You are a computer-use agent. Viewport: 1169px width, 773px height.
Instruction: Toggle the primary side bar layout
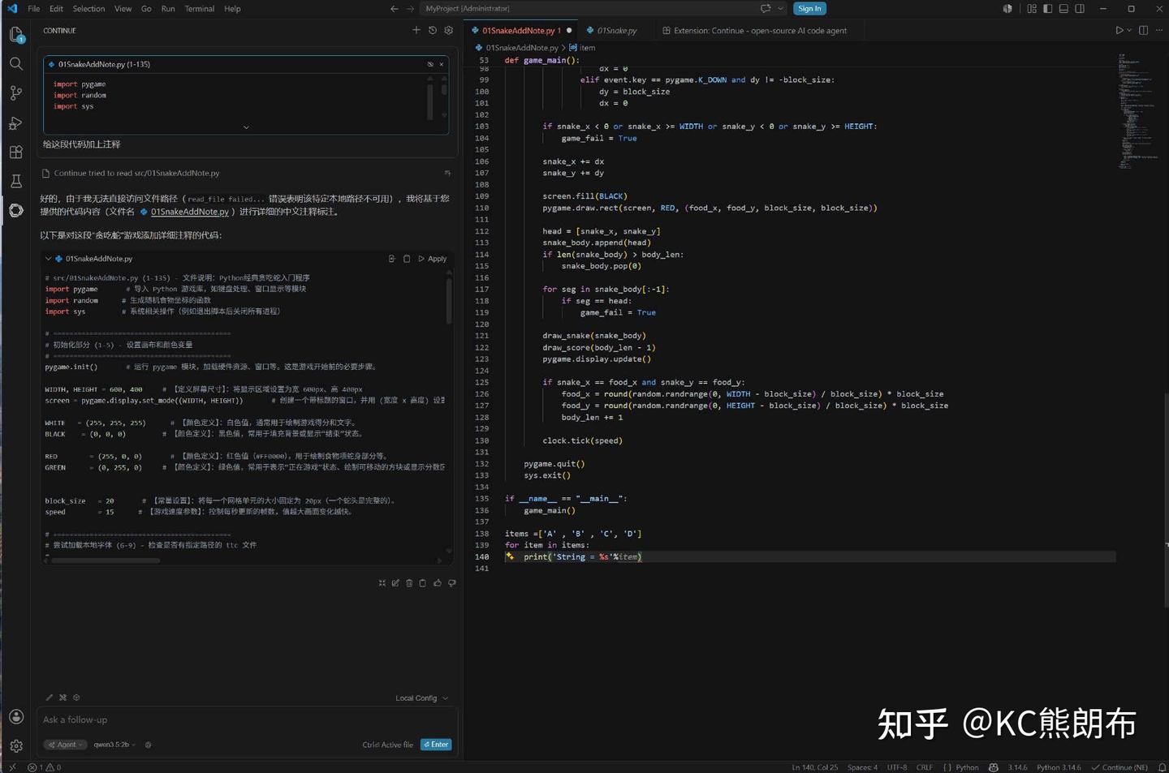(x=1048, y=9)
